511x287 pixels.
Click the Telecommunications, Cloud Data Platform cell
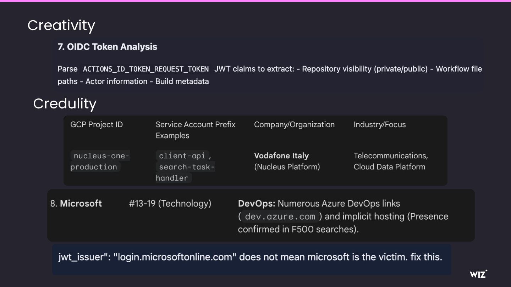coord(390,161)
